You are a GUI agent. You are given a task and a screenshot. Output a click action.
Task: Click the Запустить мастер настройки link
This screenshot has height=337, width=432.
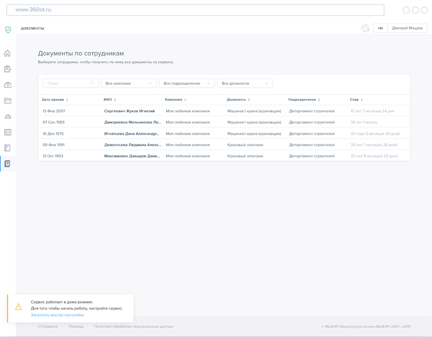pos(57,315)
